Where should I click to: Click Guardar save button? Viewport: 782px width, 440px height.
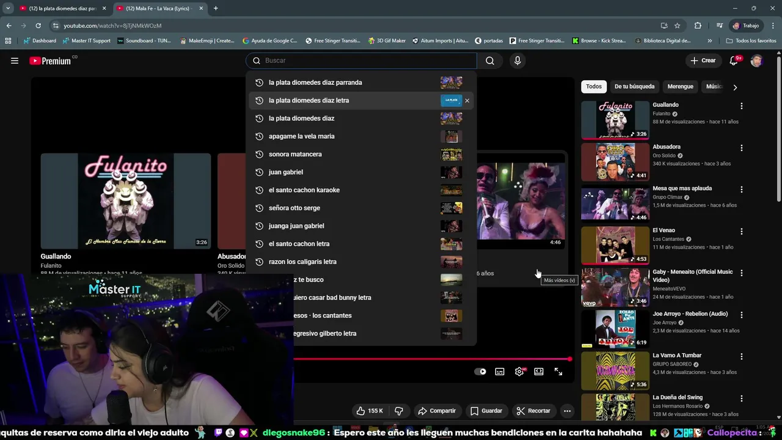tap(486, 411)
